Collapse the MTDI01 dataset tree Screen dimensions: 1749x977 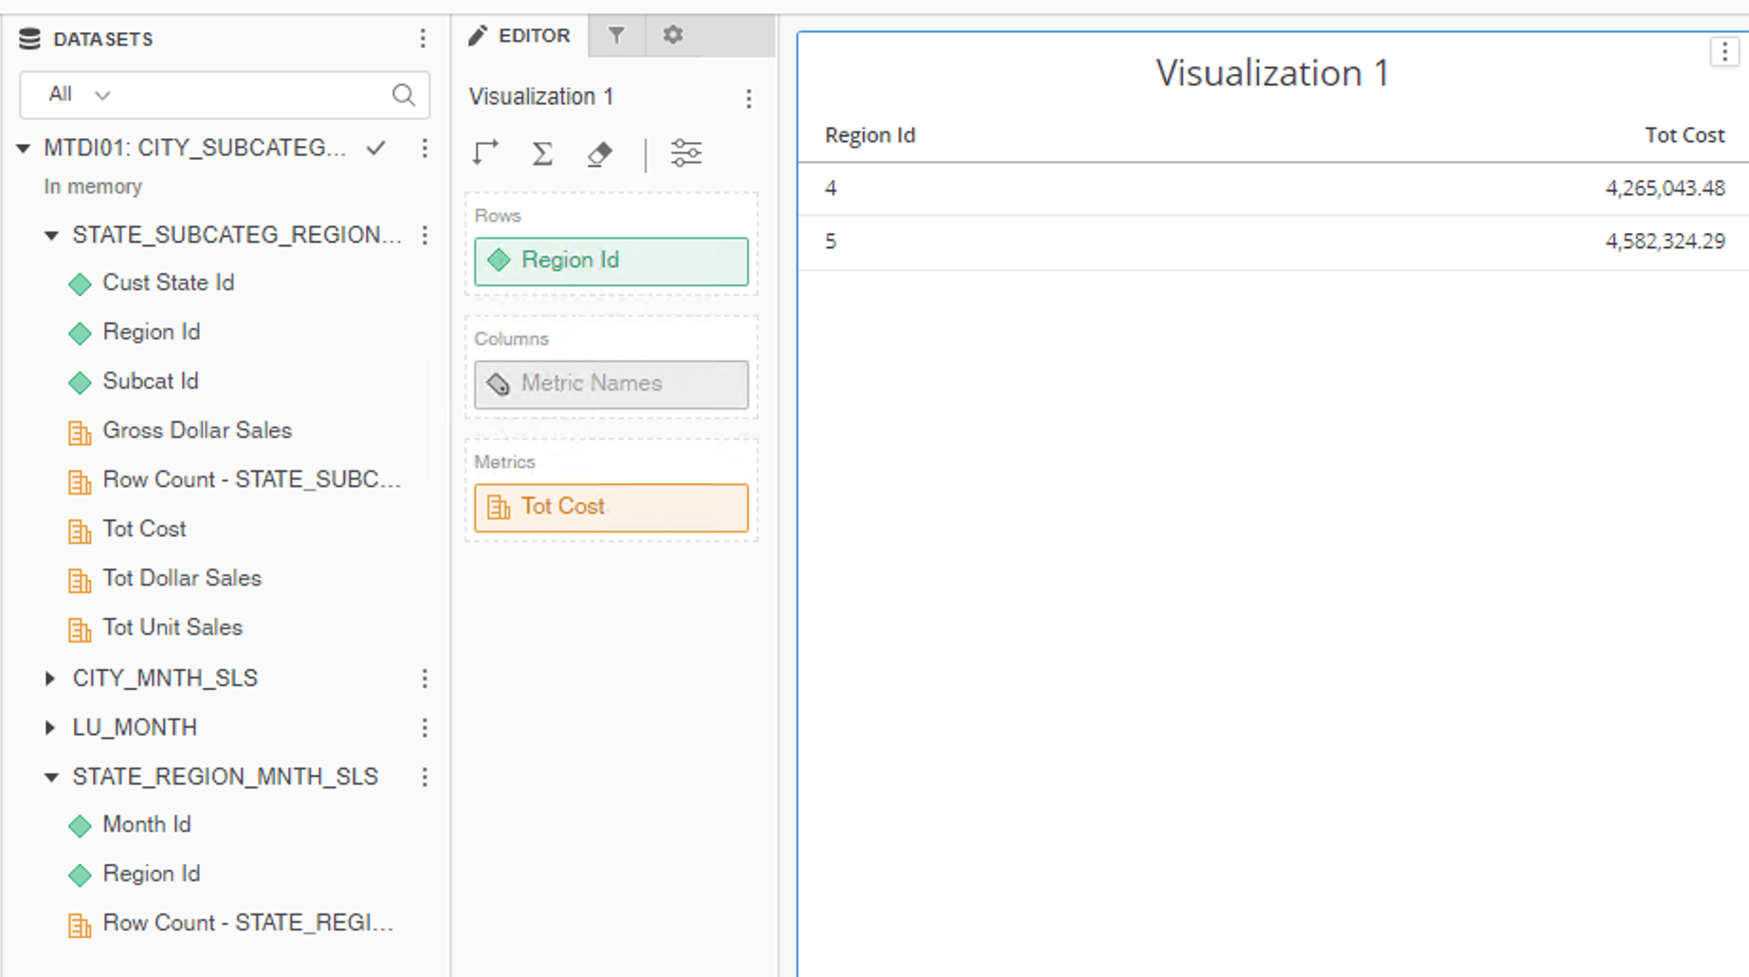point(24,148)
